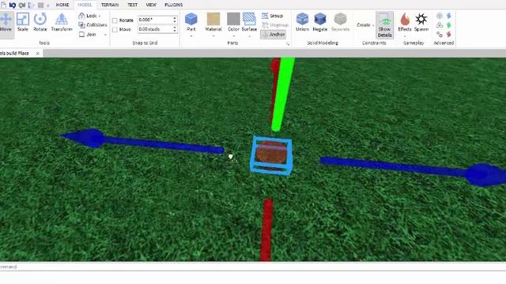Click the move snap studs field
Image resolution: width=506 pixels, height=284 pixels.
tap(155, 29)
